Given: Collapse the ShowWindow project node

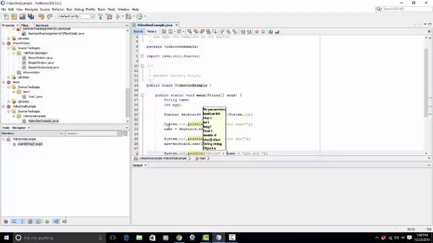Looking at the screenshot, I should coord(3,43).
